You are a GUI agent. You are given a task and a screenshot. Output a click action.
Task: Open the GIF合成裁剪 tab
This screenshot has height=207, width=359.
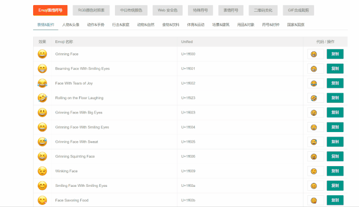pyautogui.click(x=298, y=10)
